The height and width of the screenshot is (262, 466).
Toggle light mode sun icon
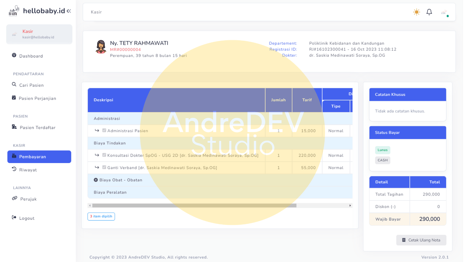pyautogui.click(x=416, y=12)
